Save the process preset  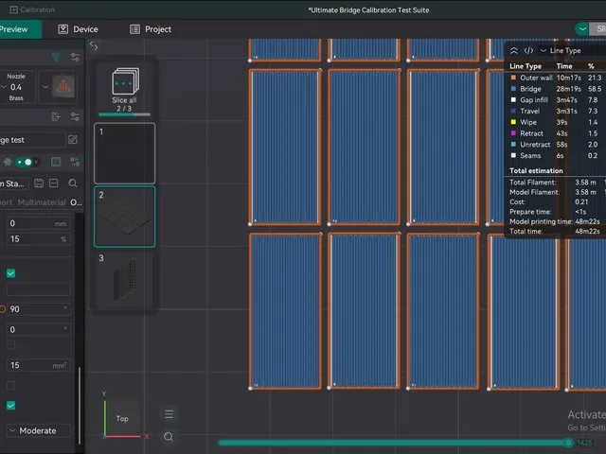[x=39, y=183]
